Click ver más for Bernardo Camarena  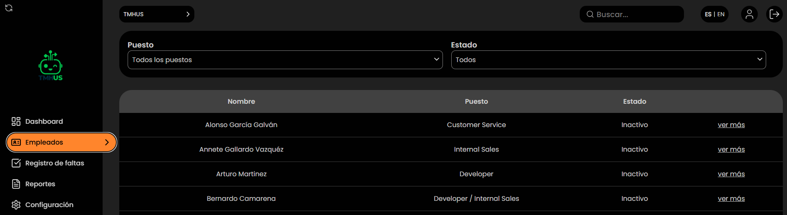(731, 198)
